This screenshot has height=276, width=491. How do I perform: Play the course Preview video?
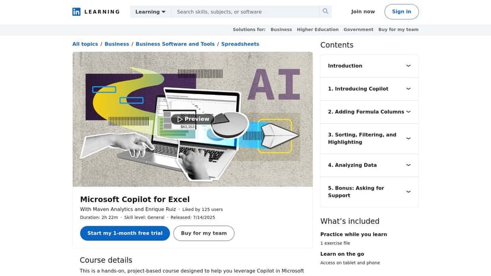tap(193, 119)
